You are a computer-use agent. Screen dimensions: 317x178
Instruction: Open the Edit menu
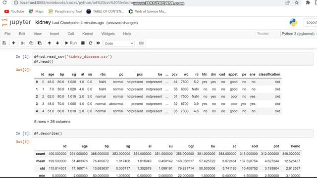coord(22,34)
